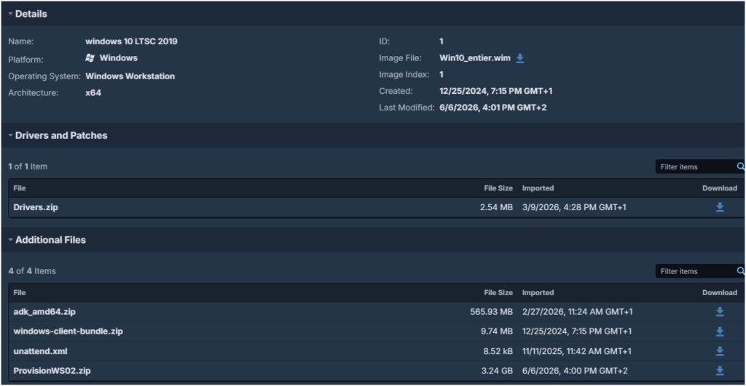Click Last Modified date 6/6/2026, 4:01 PM
This screenshot has width=746, height=386.
(x=493, y=108)
